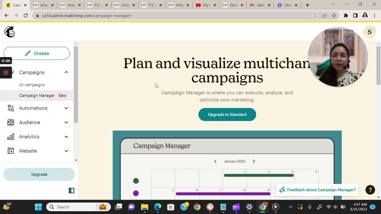Share this page from address bar
This screenshot has height=214, width=381.
(324, 15)
